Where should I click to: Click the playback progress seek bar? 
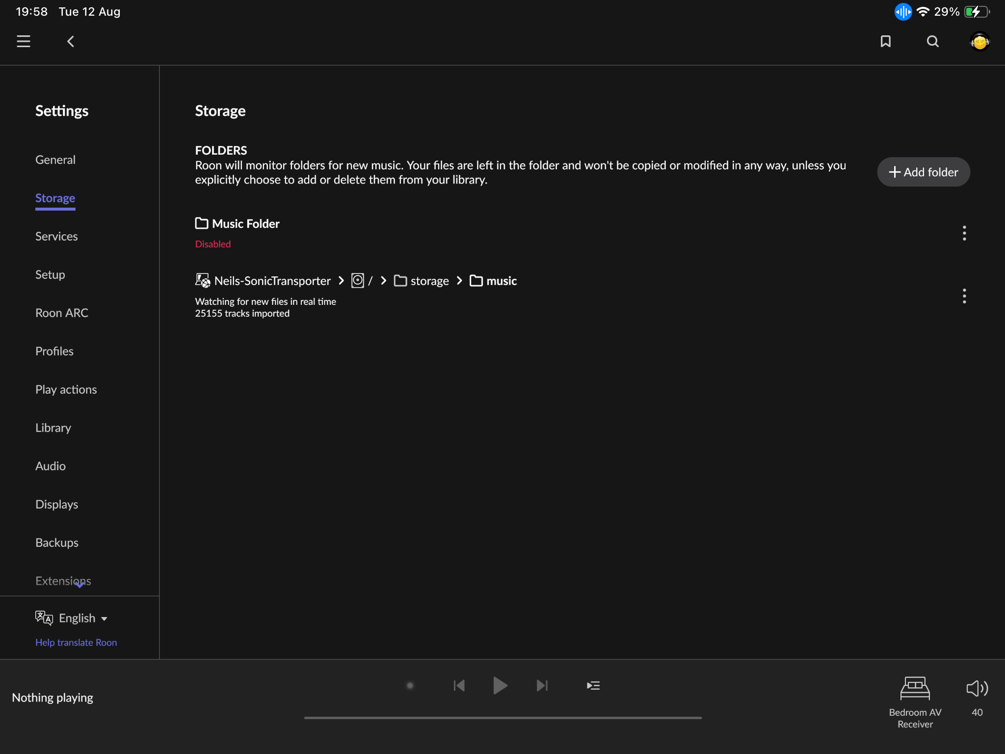point(502,718)
